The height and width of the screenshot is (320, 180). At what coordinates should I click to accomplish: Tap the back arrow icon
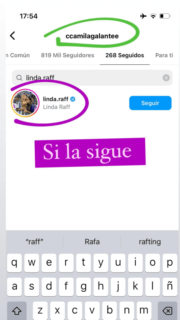(12, 36)
